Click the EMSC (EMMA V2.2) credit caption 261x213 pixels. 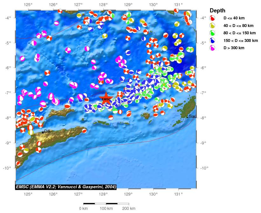pos(66,187)
